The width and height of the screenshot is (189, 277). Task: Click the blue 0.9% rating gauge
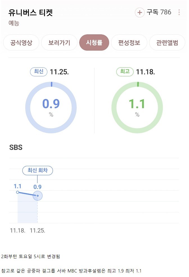(51, 107)
